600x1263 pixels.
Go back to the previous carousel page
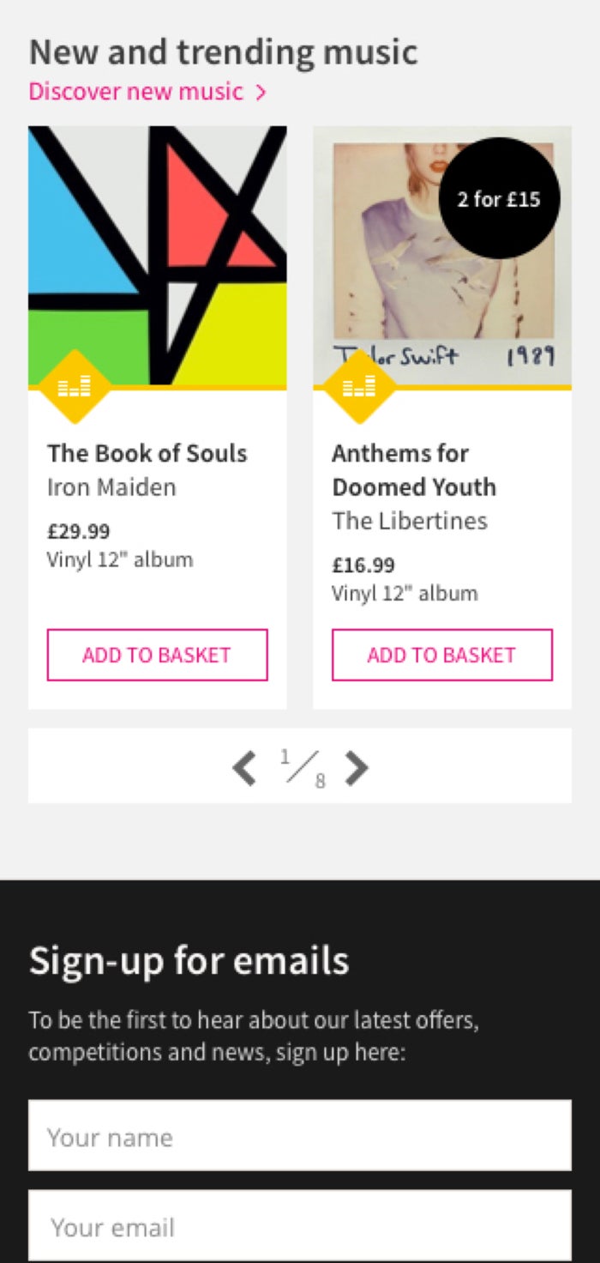pyautogui.click(x=243, y=769)
